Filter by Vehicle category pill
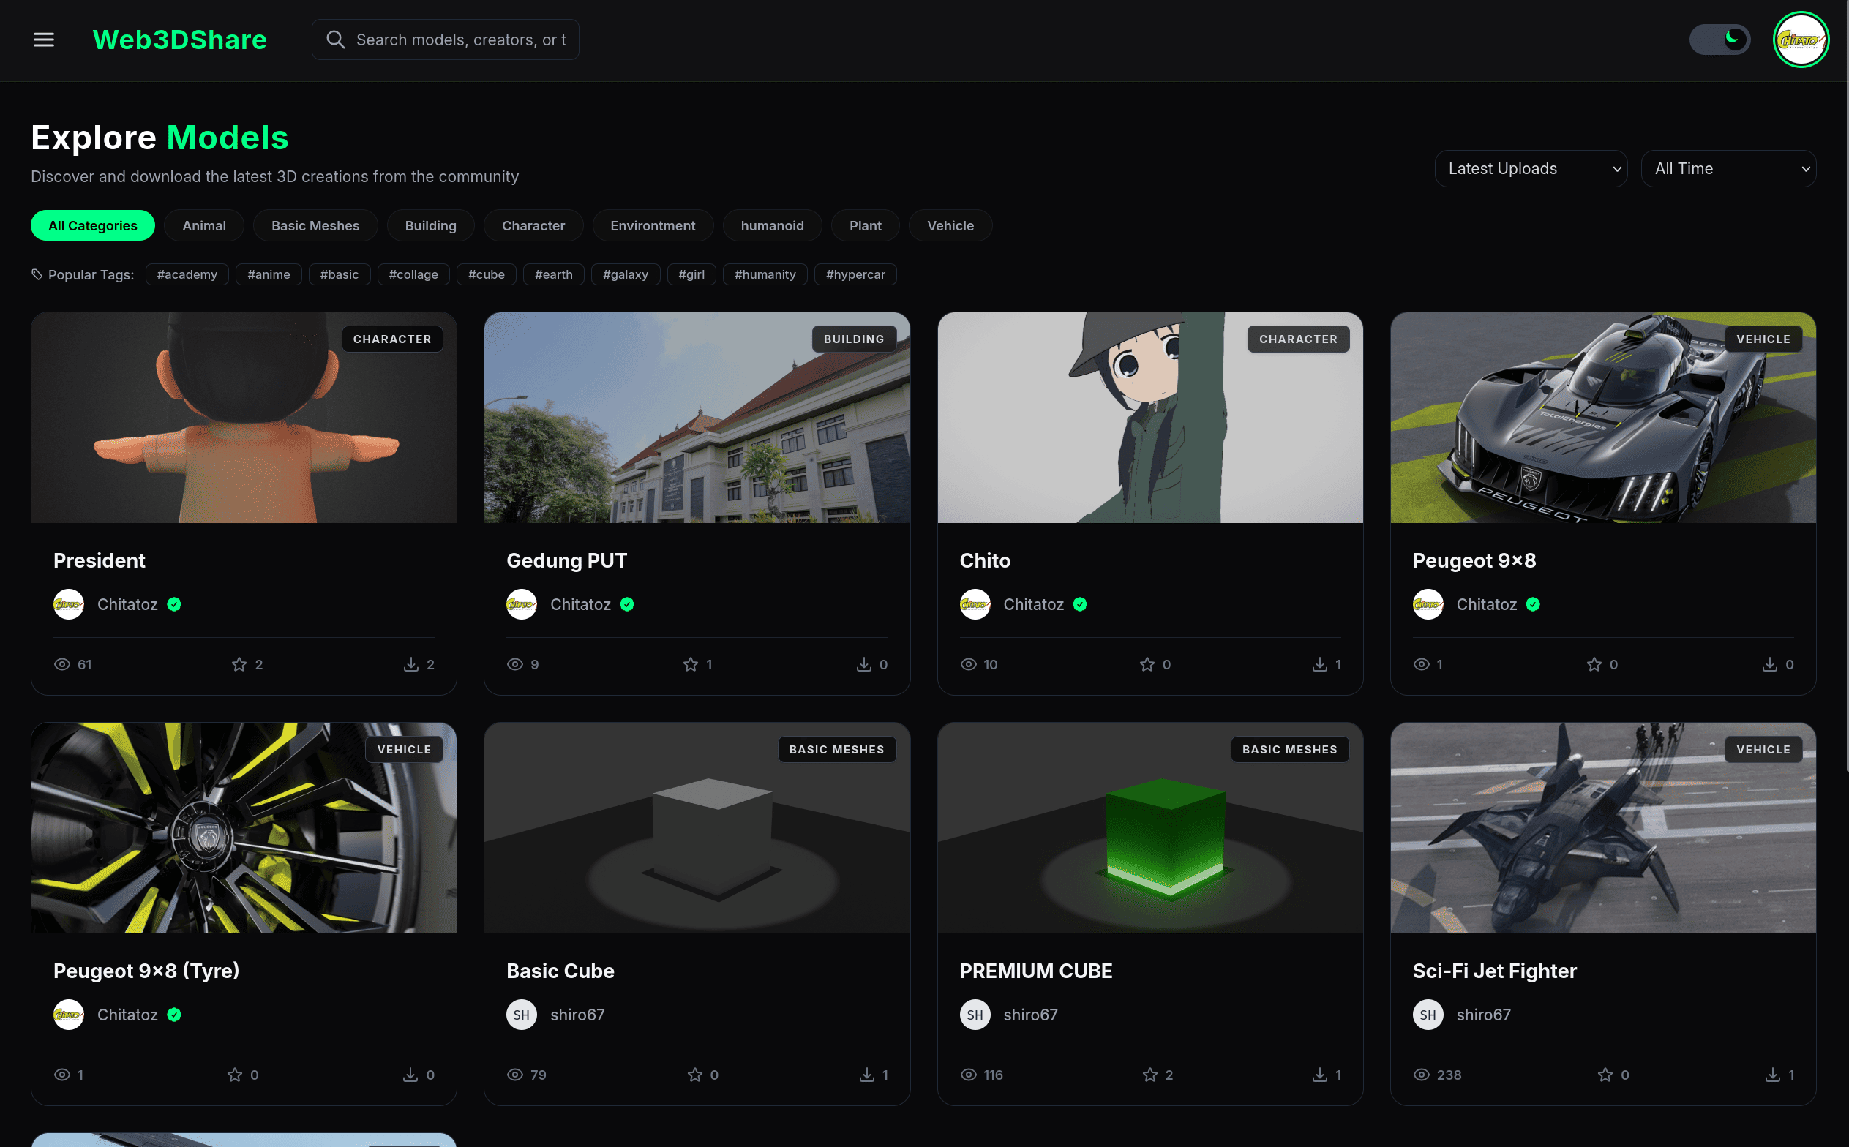 pos(950,225)
